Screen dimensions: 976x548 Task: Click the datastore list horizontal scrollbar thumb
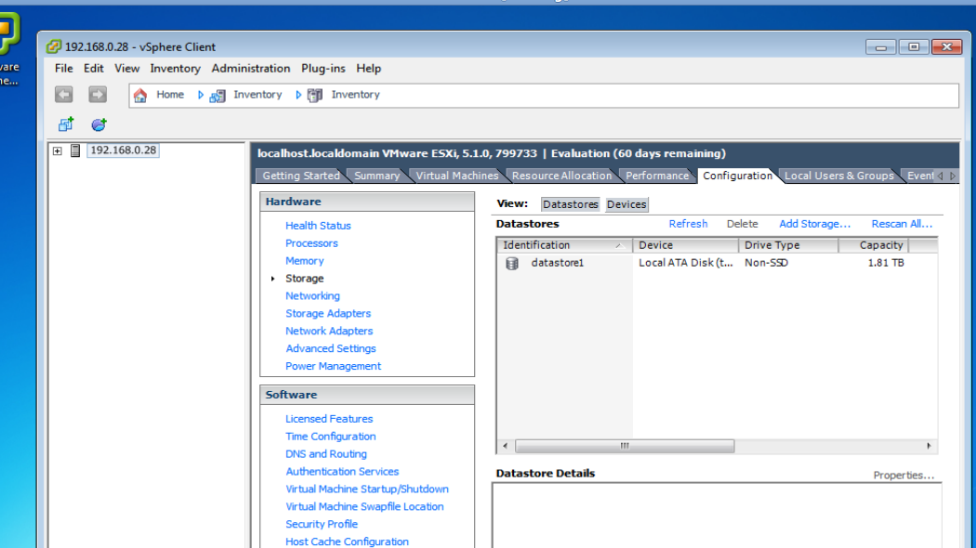[625, 446]
